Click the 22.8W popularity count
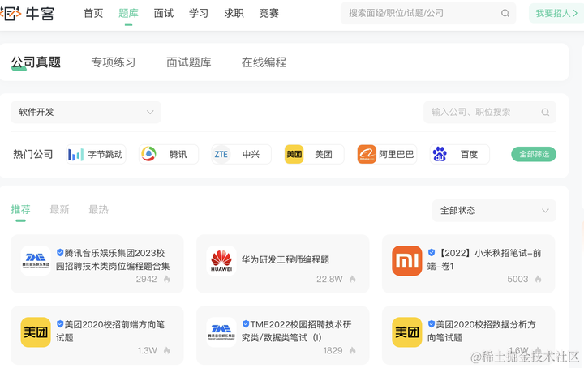This screenshot has height=368, width=584. 329,279
